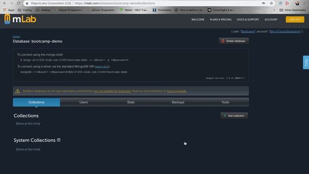309x174 pixels.
Task: Open the Coding bookmarks folder
Action: [25, 10]
